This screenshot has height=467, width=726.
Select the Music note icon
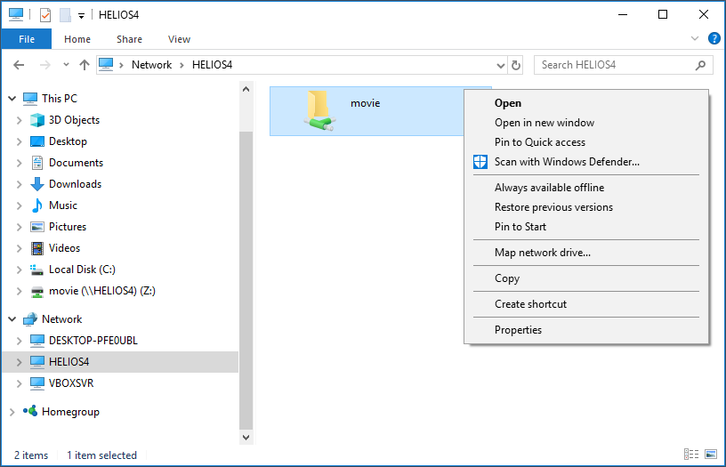coord(37,205)
